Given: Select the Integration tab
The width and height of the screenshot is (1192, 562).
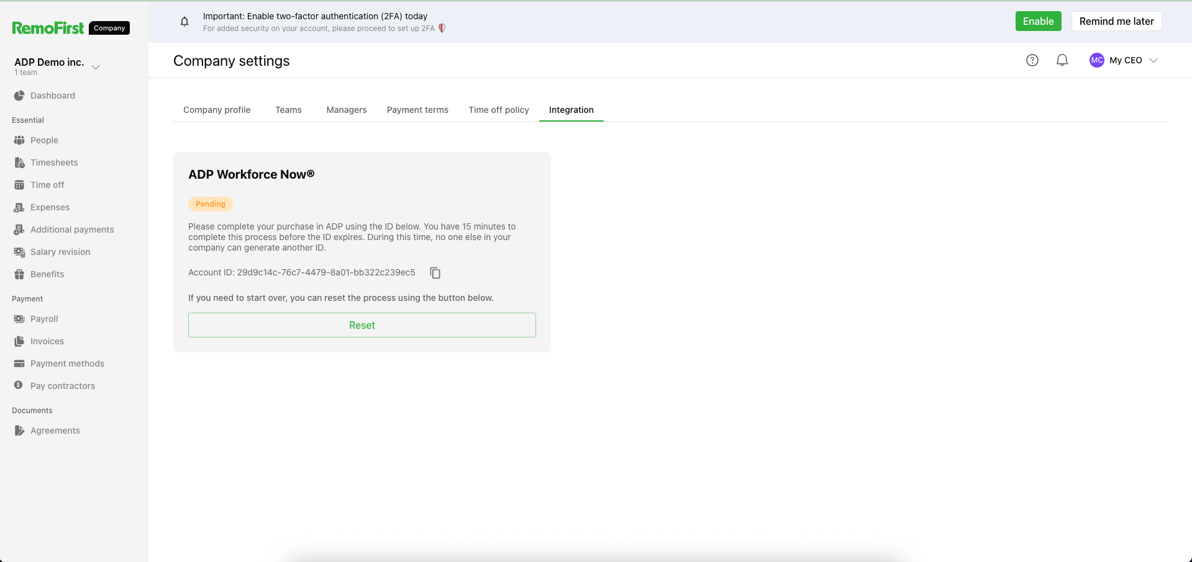Looking at the screenshot, I should (571, 110).
